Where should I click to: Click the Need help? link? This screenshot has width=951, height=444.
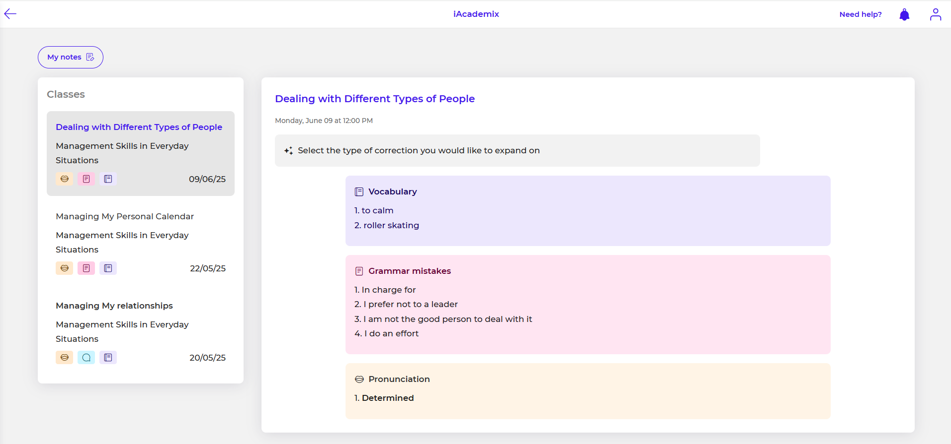(x=860, y=14)
